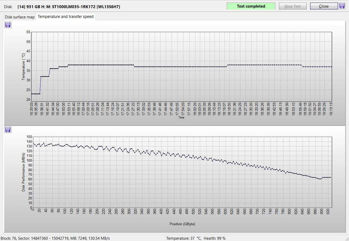Image resolution: width=349 pixels, height=241 pixels.
Task: Click the 920 position label on performance chart
Action: pyautogui.click(x=328, y=211)
